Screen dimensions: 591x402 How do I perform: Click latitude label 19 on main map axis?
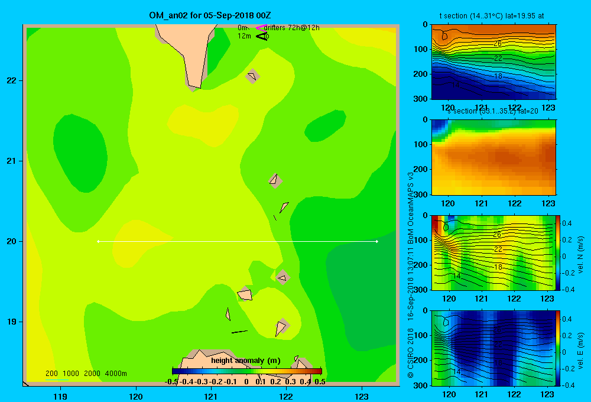pos(12,322)
